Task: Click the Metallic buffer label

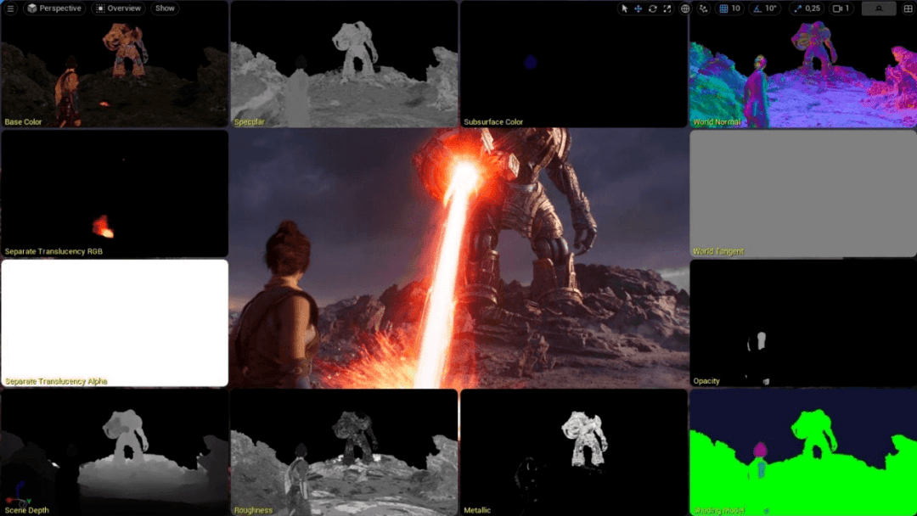Action: 476,510
